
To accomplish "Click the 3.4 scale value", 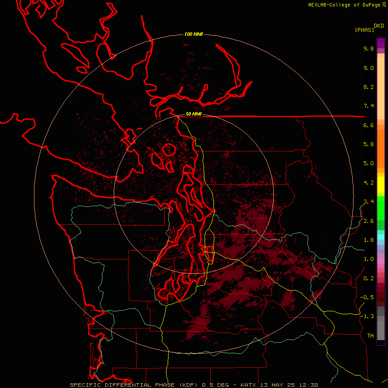I will (x=369, y=202).
